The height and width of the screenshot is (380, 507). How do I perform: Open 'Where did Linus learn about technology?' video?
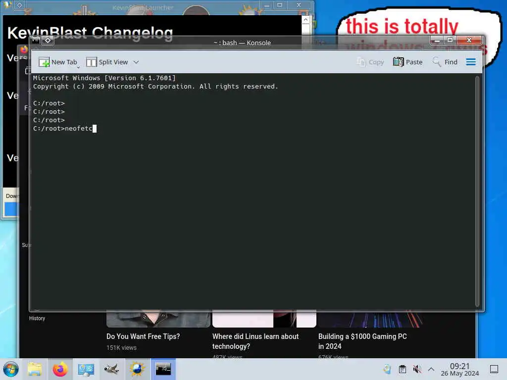[255, 341]
